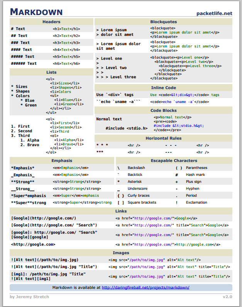Click the '* * *' horizontal rule example
242x307 pixels.
coord(102,145)
